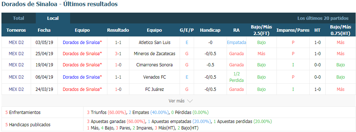This screenshot has width=356, height=132.
Task: Click FC Juárez team name
Action: (x=154, y=89)
